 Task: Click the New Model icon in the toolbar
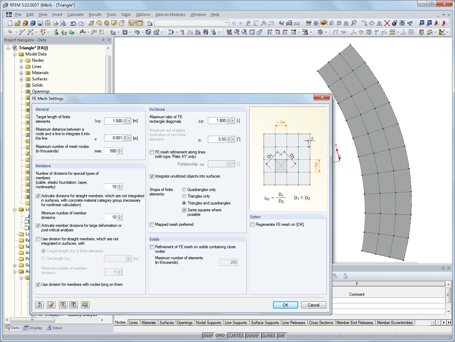(9, 23)
